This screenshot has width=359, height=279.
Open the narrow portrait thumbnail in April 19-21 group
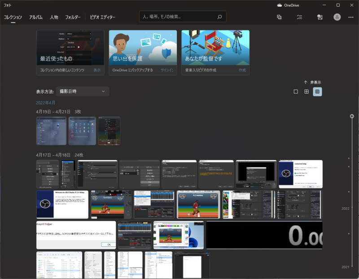pos(109,131)
